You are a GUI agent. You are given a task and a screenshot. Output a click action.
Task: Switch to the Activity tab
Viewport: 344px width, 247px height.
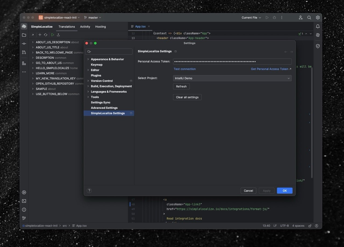[x=85, y=27]
